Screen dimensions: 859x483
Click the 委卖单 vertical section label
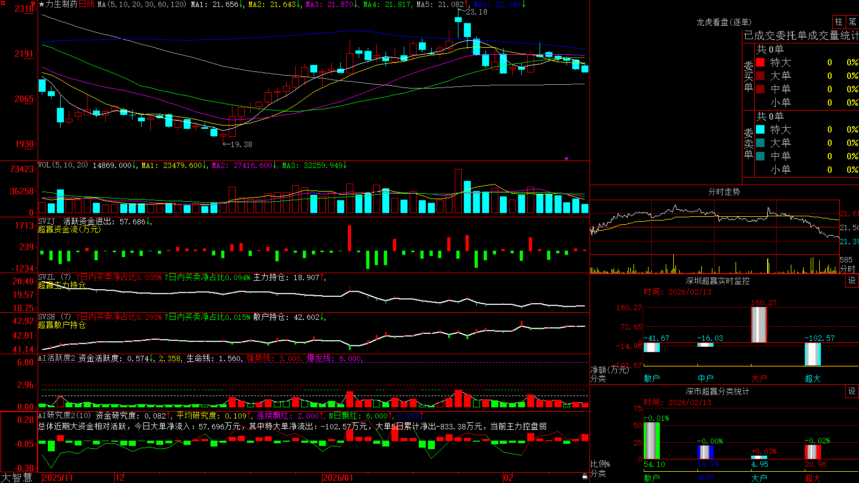(x=748, y=144)
